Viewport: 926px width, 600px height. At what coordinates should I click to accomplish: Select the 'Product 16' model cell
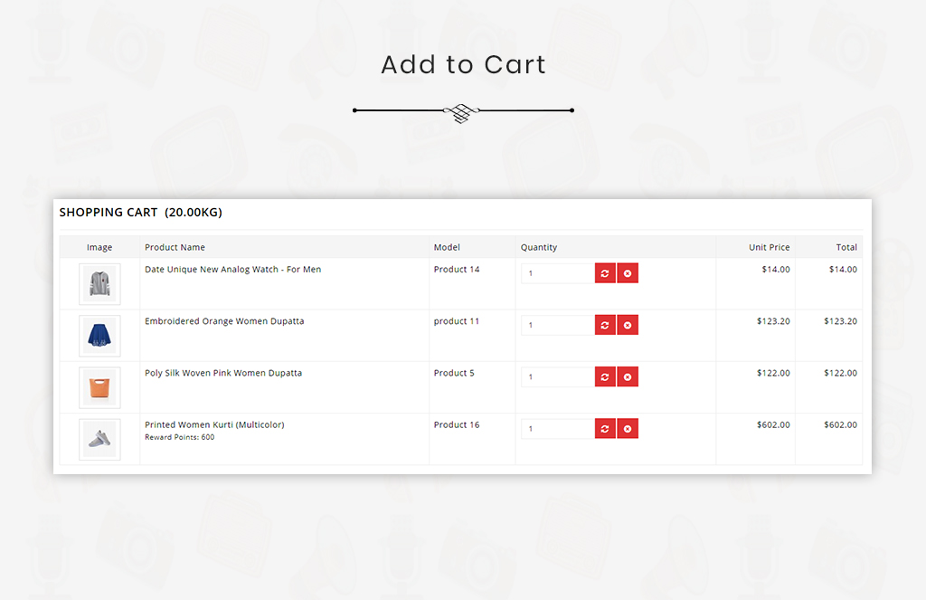[x=457, y=424]
